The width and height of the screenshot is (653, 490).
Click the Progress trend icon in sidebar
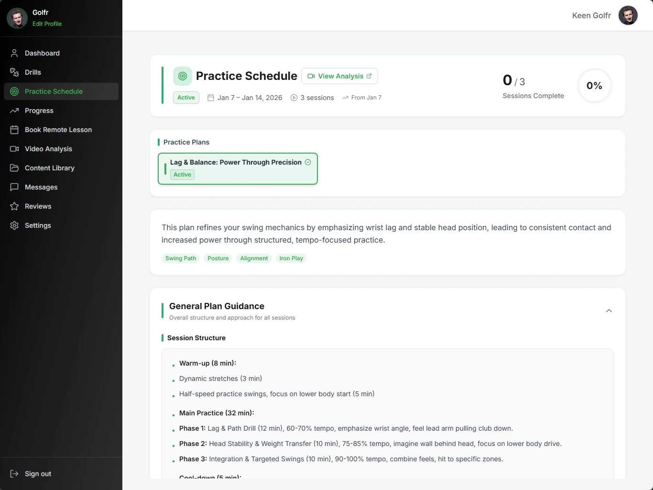click(14, 111)
